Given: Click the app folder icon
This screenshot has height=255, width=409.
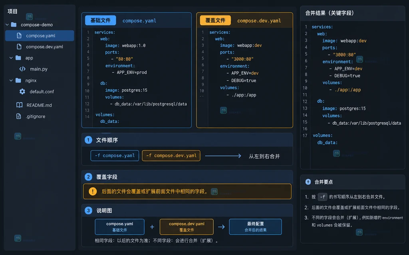Looking at the screenshot, I should click(18, 58).
